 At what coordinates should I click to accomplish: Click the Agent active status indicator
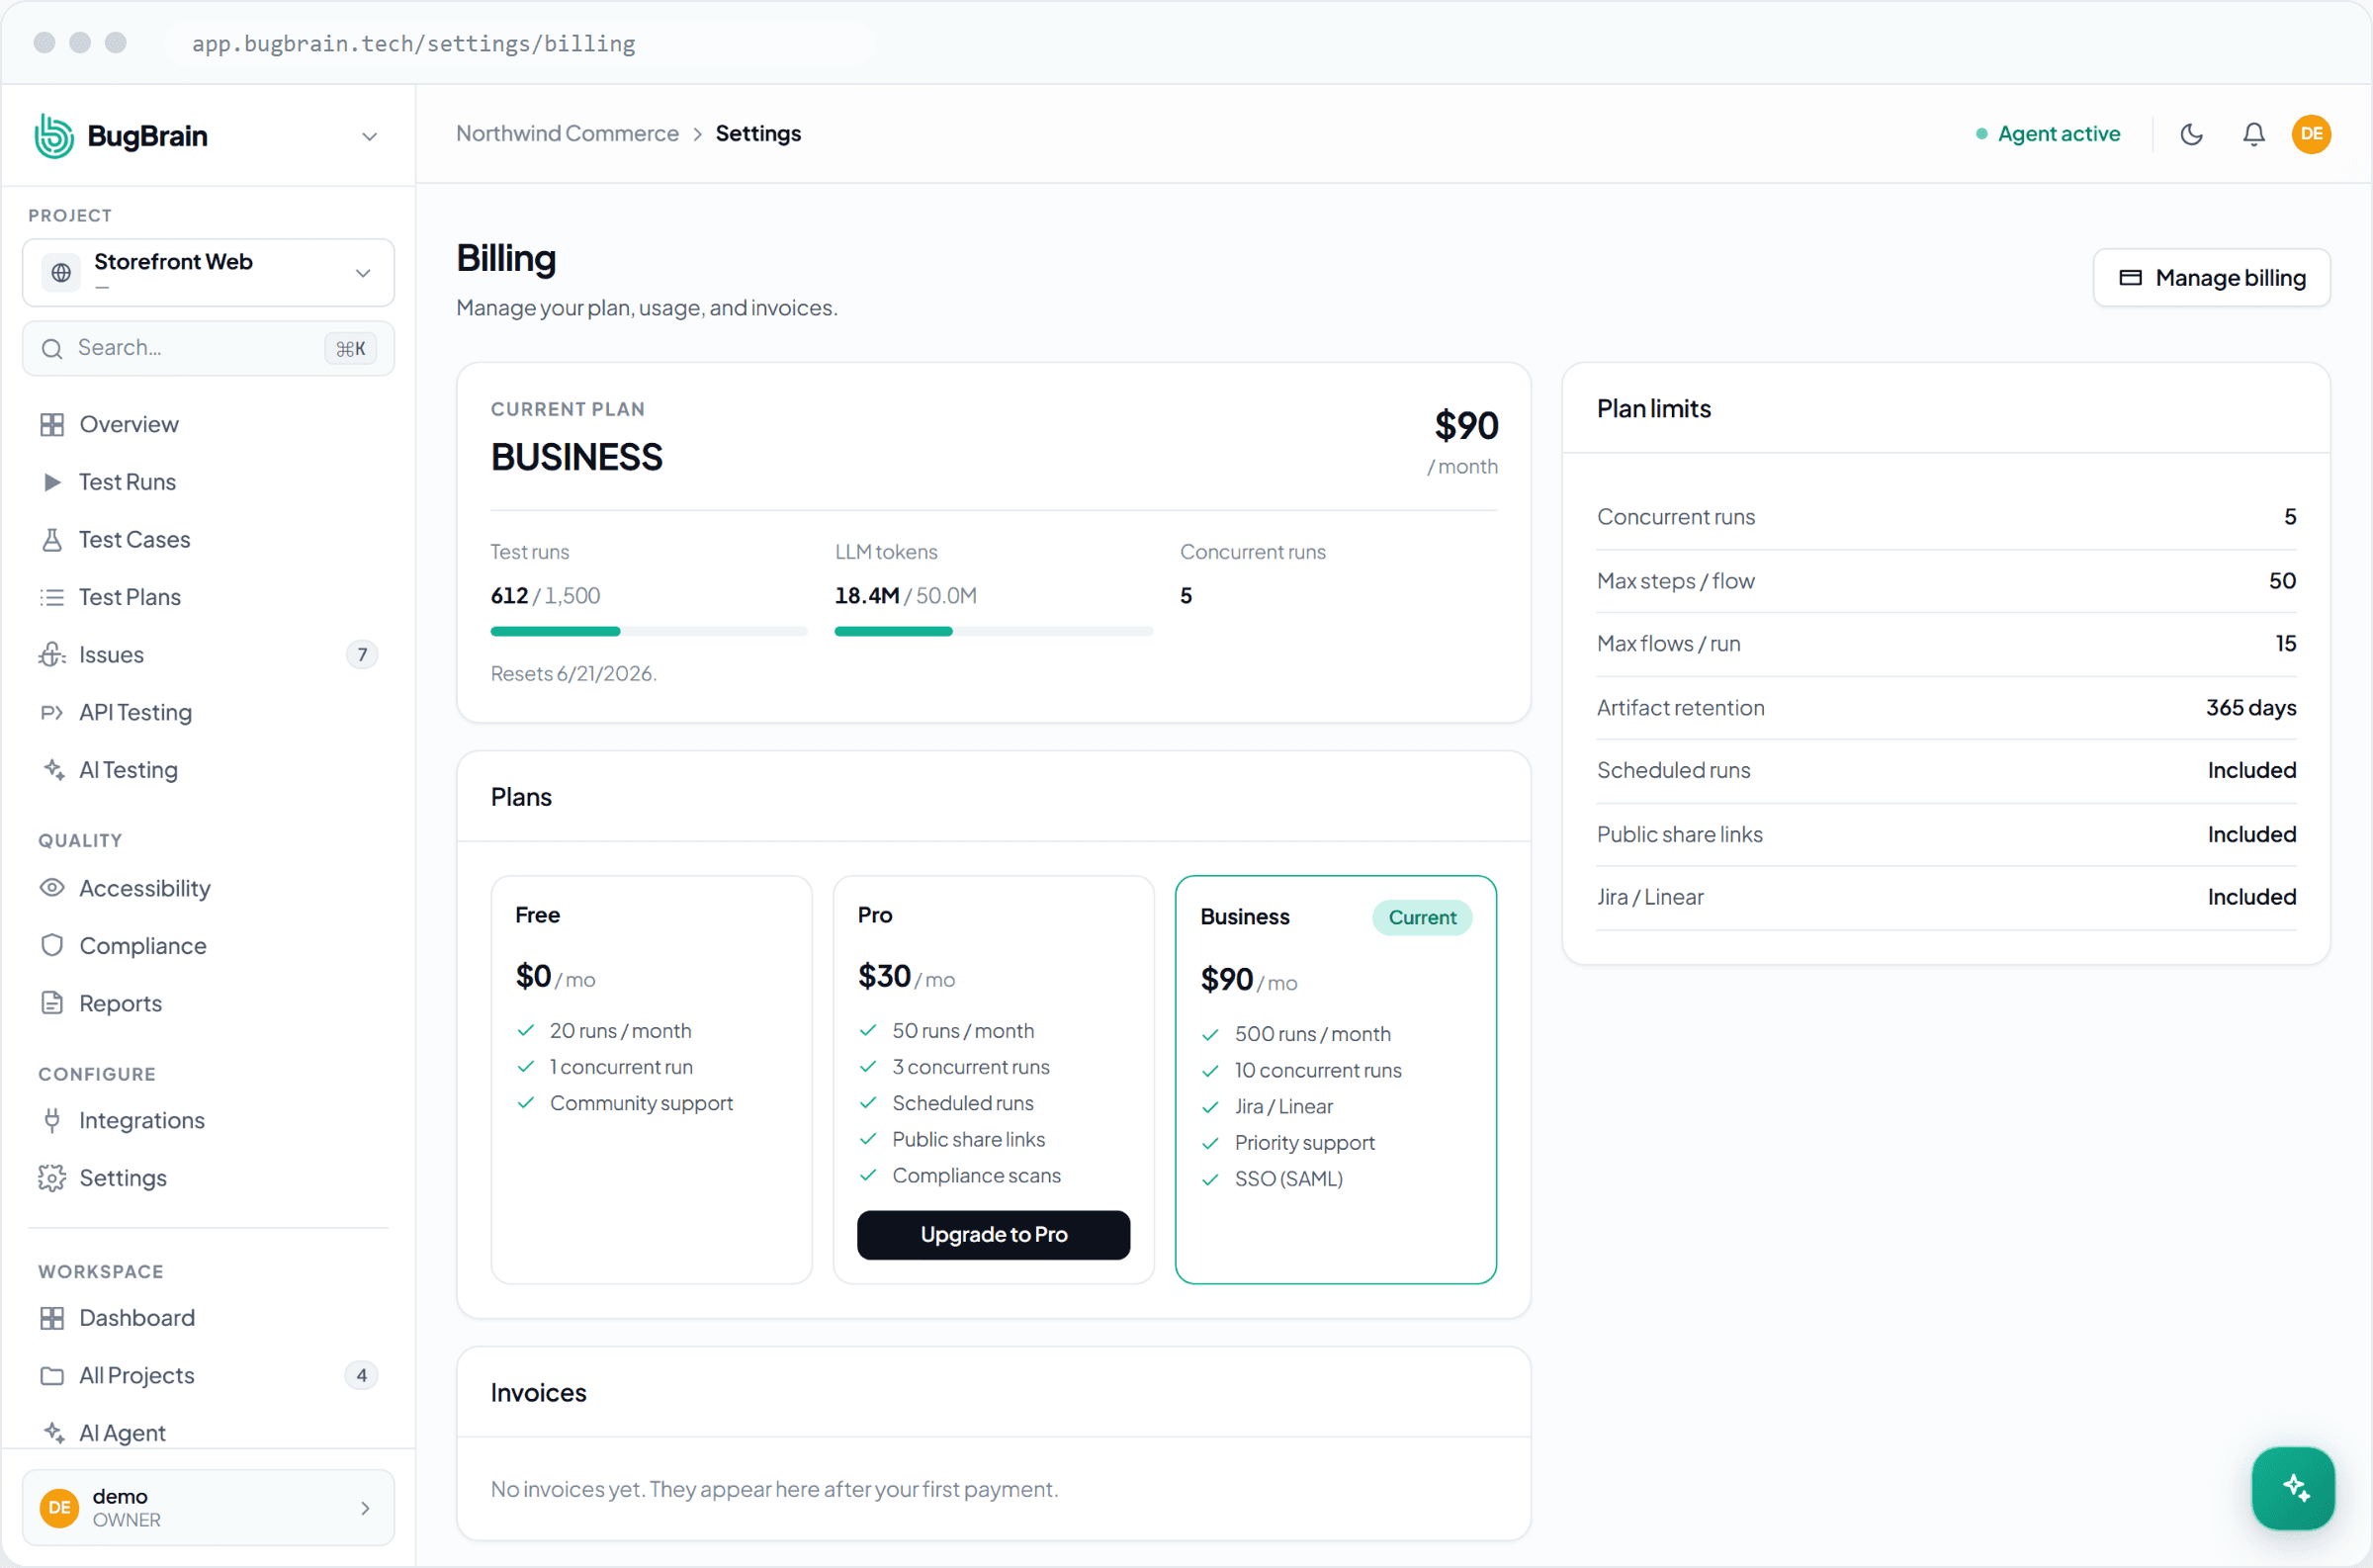[2047, 134]
